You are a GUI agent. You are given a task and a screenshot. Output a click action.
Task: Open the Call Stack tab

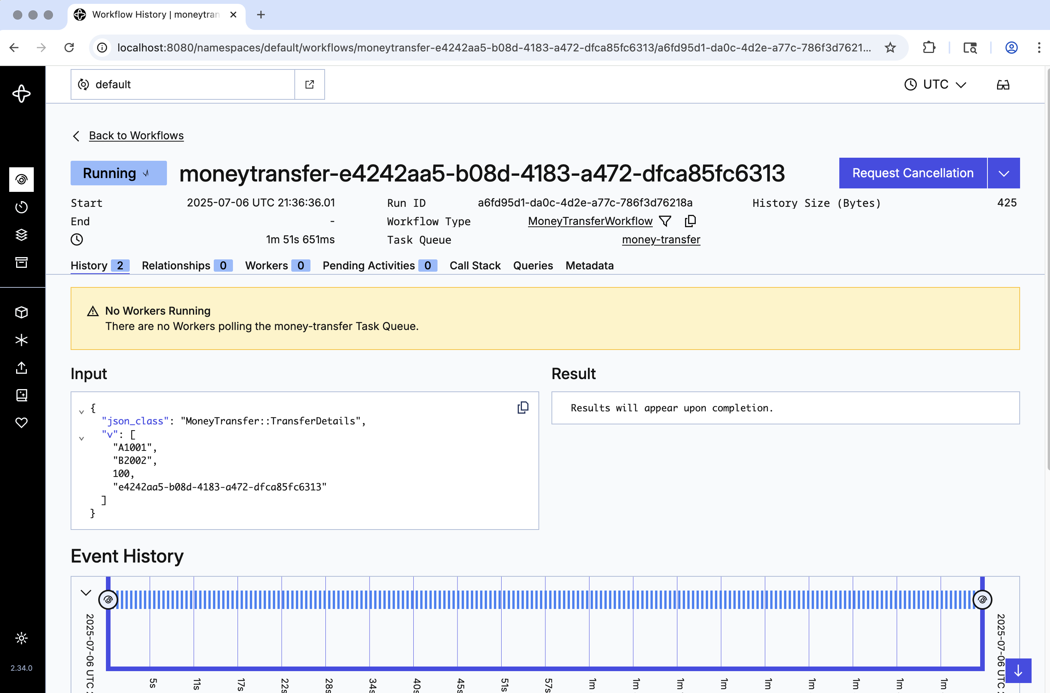(x=475, y=266)
